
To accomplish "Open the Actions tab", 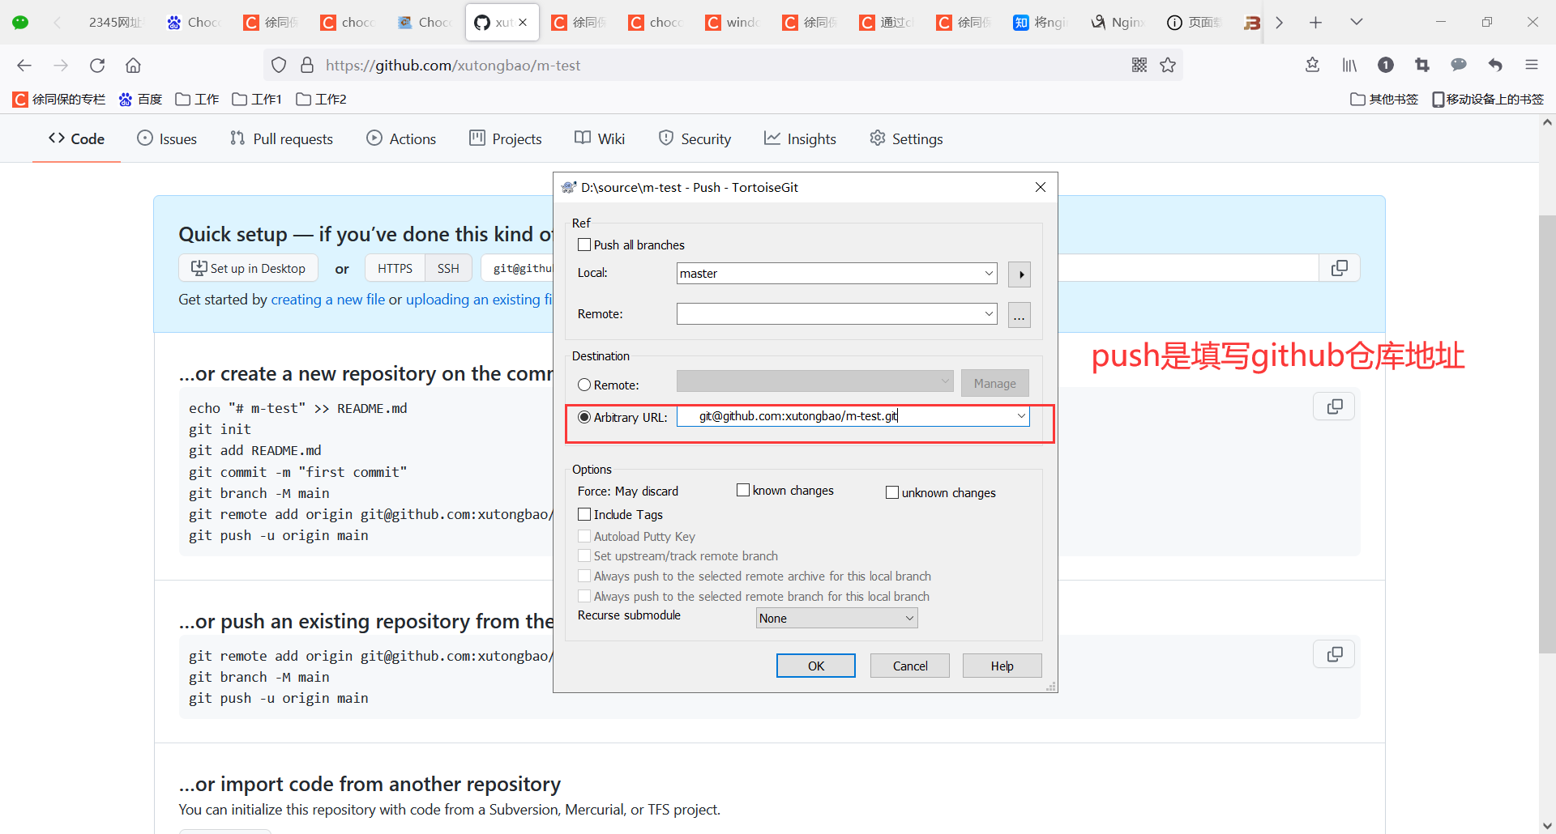I will click(401, 139).
